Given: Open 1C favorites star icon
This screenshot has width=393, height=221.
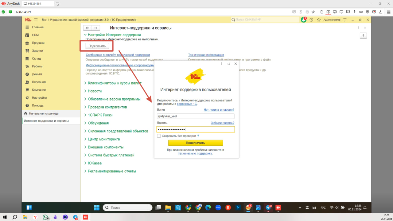Looking at the screenshot, I should (319, 20).
